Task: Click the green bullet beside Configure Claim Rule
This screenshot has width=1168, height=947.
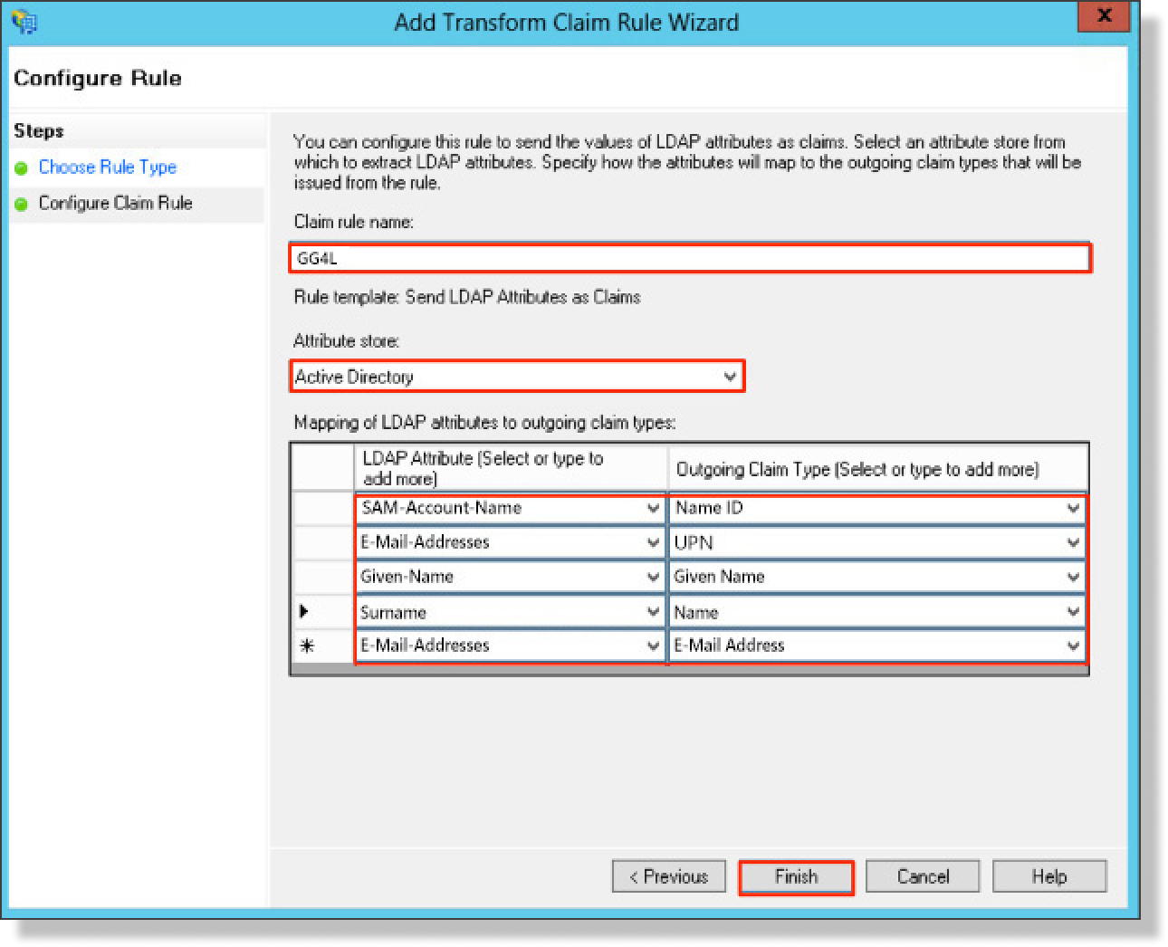Action: click(x=22, y=205)
